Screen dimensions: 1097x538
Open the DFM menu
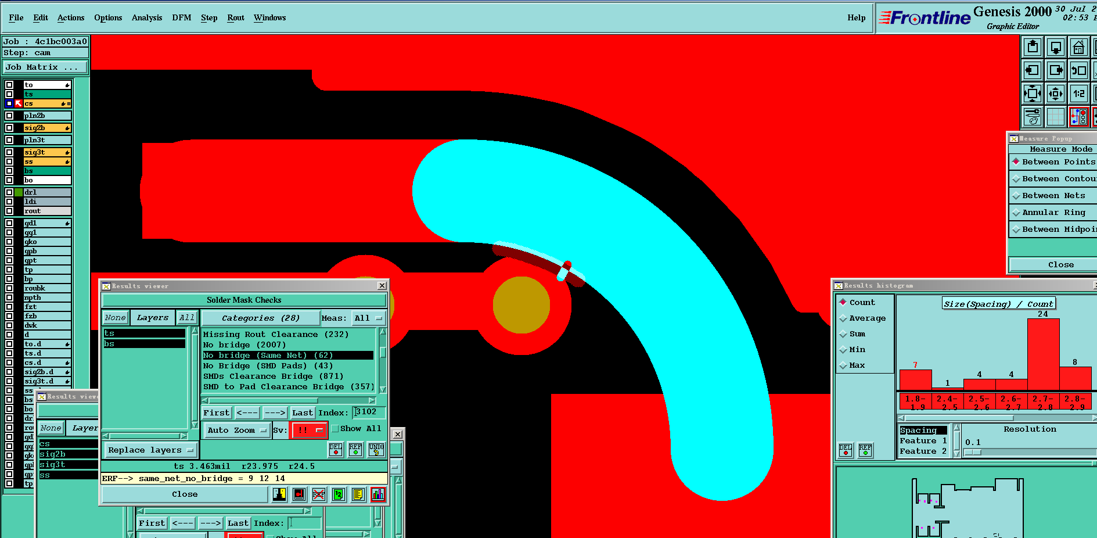click(x=182, y=18)
